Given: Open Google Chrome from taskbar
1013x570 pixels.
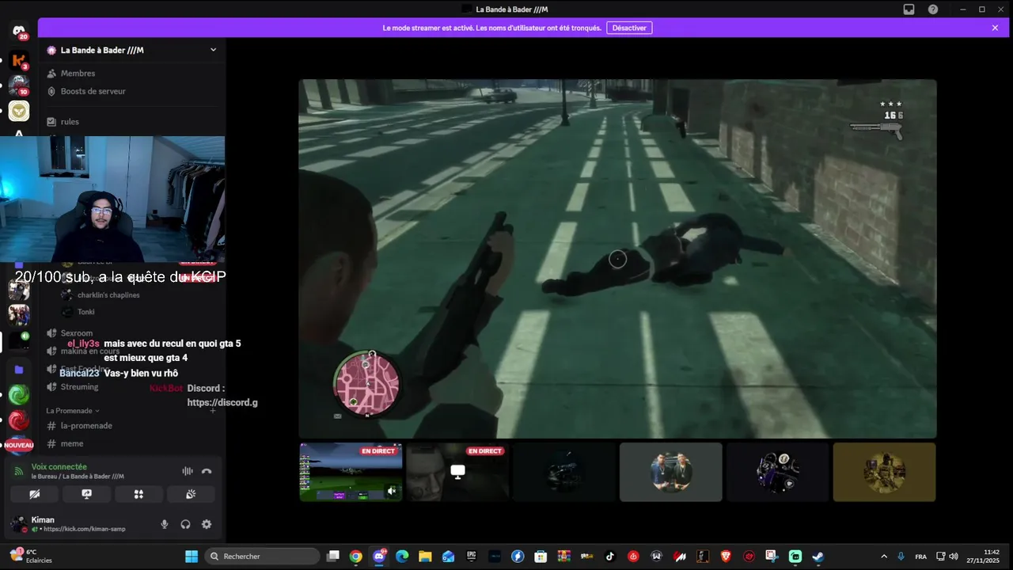Looking at the screenshot, I should point(356,557).
